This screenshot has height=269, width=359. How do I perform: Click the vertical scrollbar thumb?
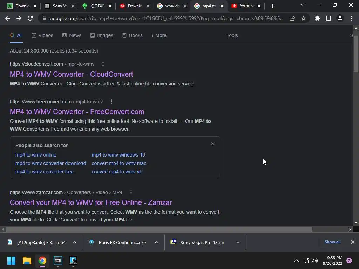[356, 54]
